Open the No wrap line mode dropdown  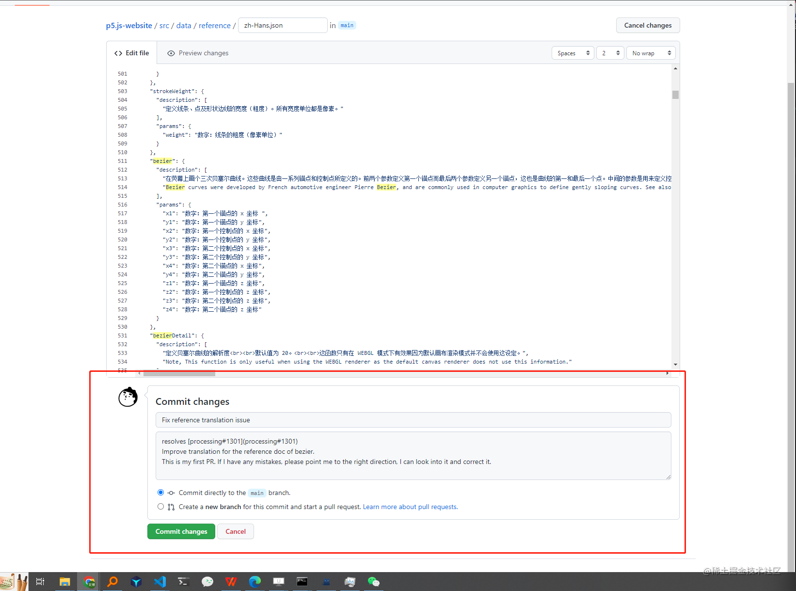[x=651, y=53]
